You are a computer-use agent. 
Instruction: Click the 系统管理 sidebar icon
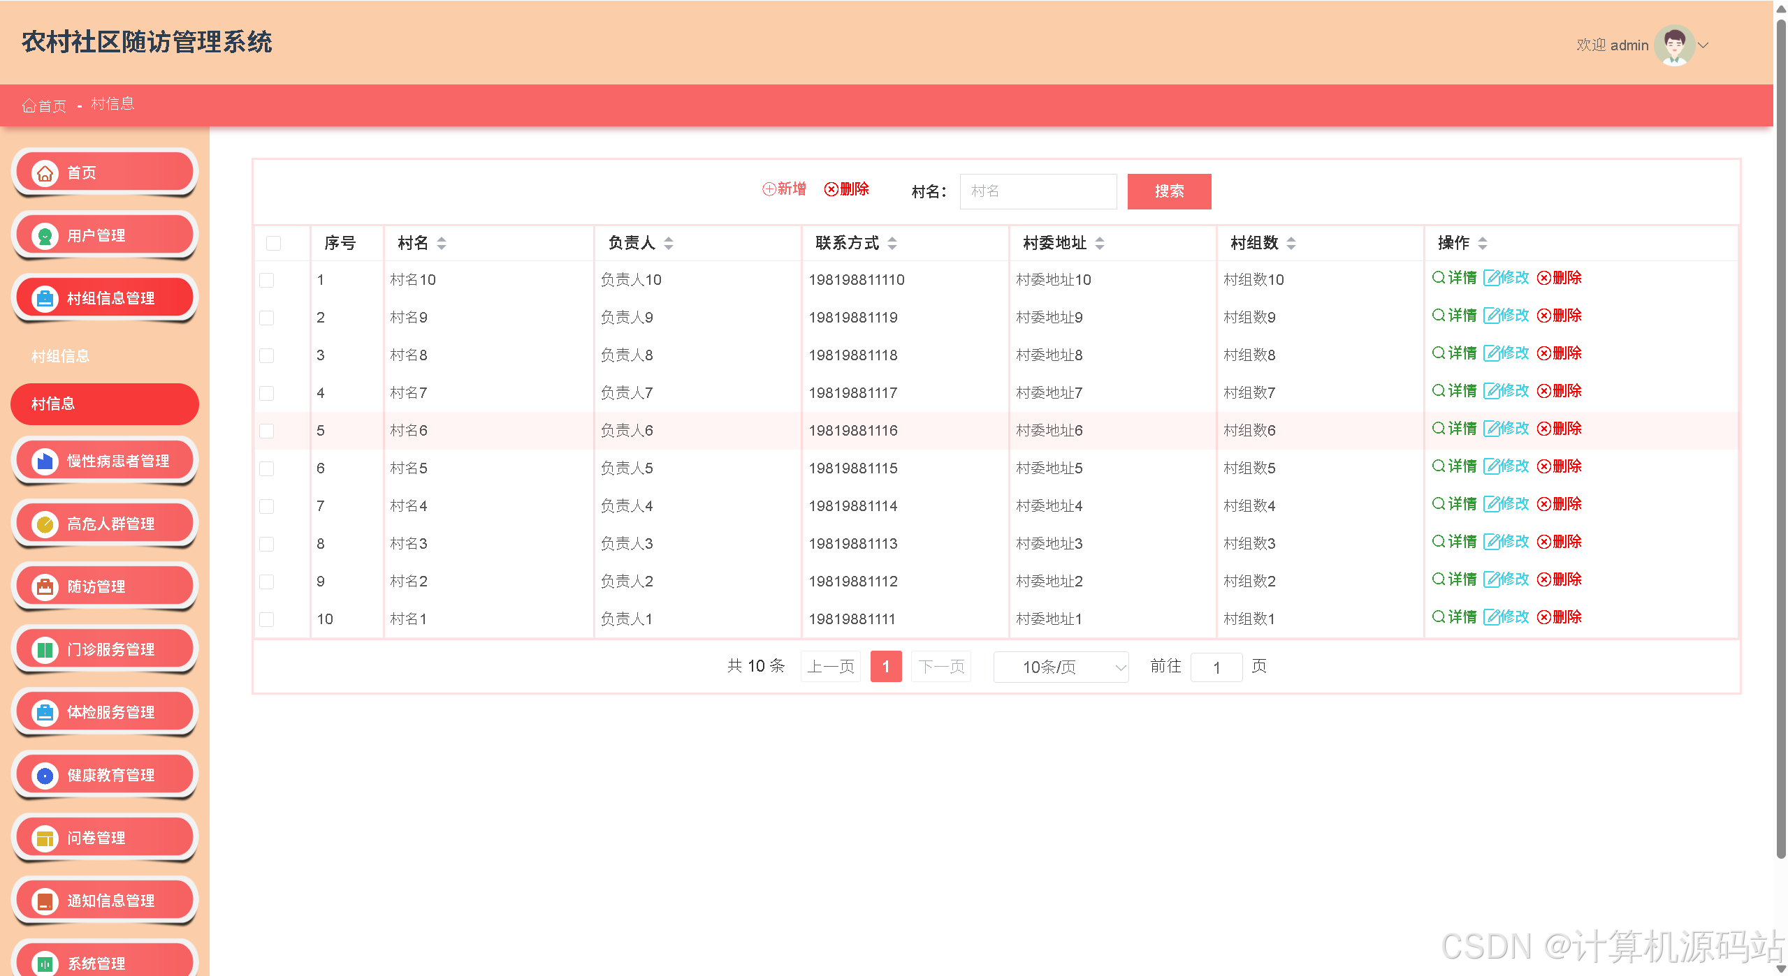(45, 964)
